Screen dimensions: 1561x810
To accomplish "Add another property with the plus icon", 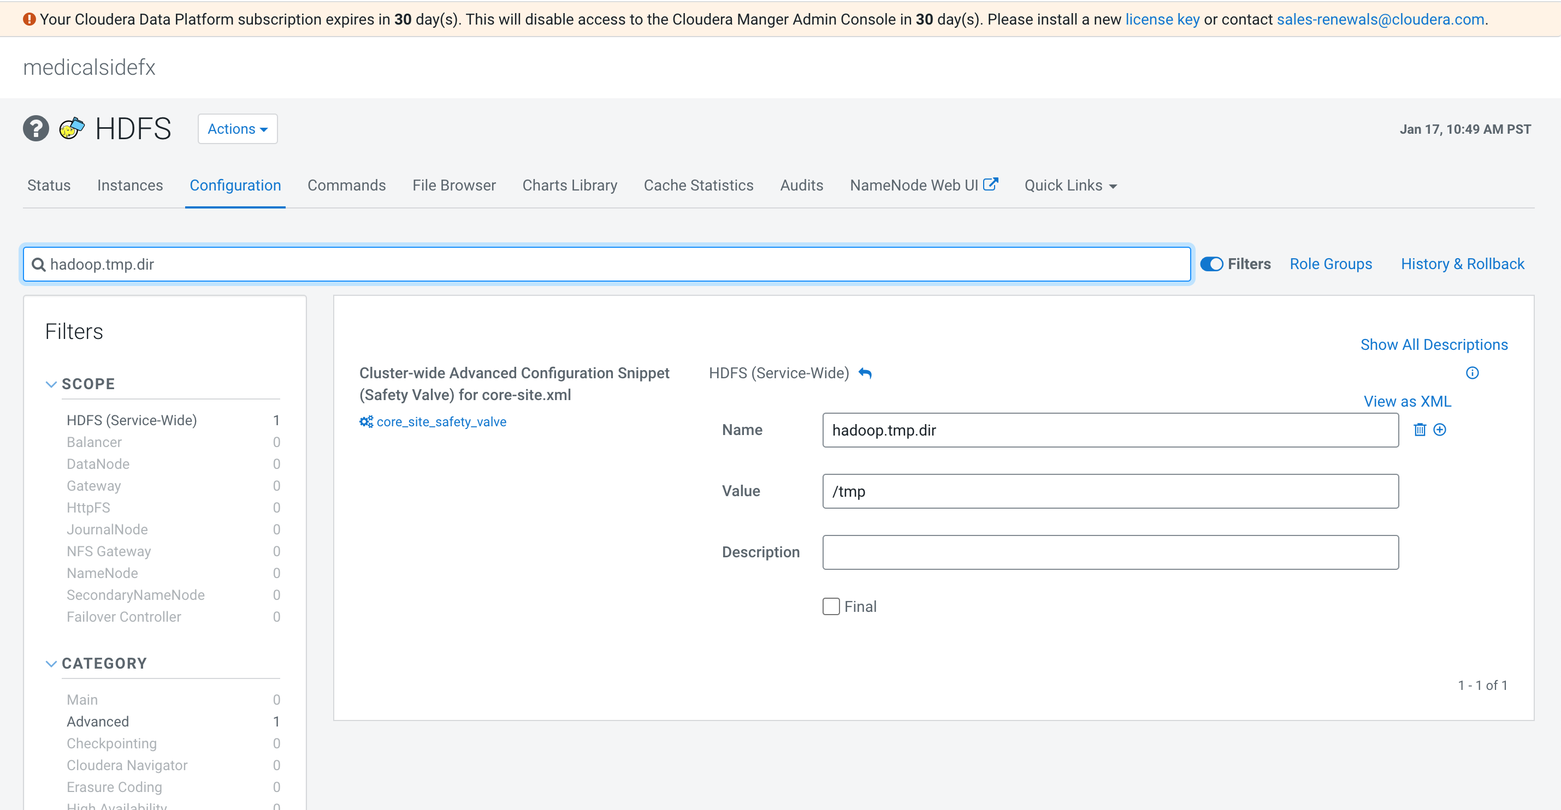I will pos(1440,429).
